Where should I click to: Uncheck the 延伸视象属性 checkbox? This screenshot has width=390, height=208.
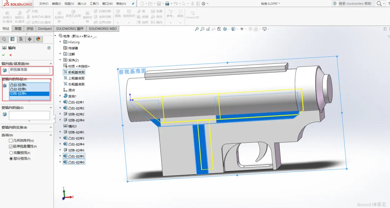click(x=11, y=147)
